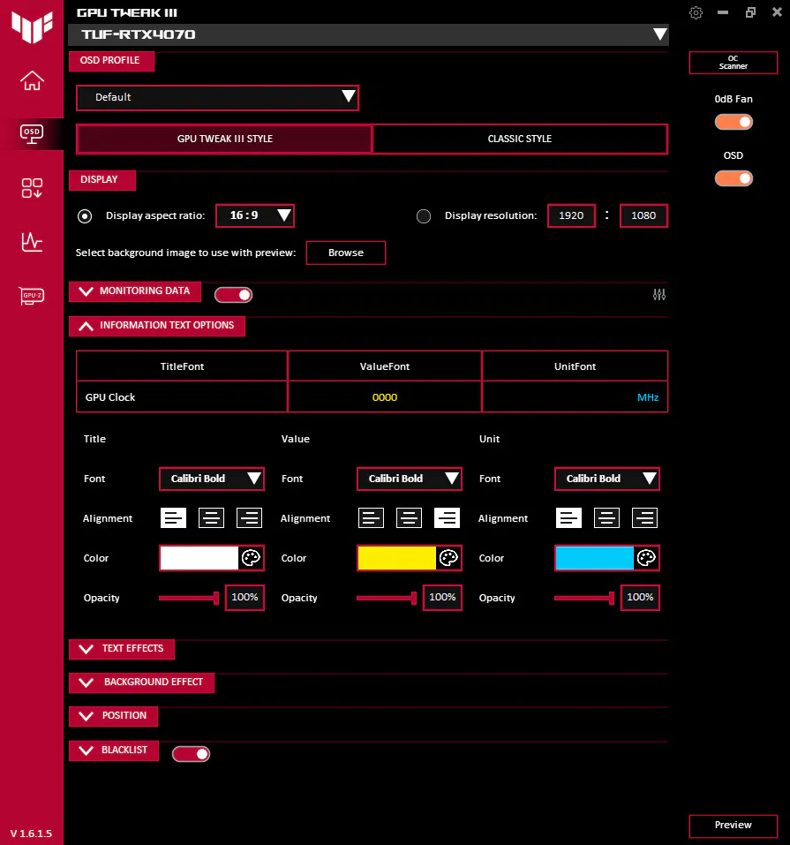Open the Value font dropdown

(x=410, y=479)
